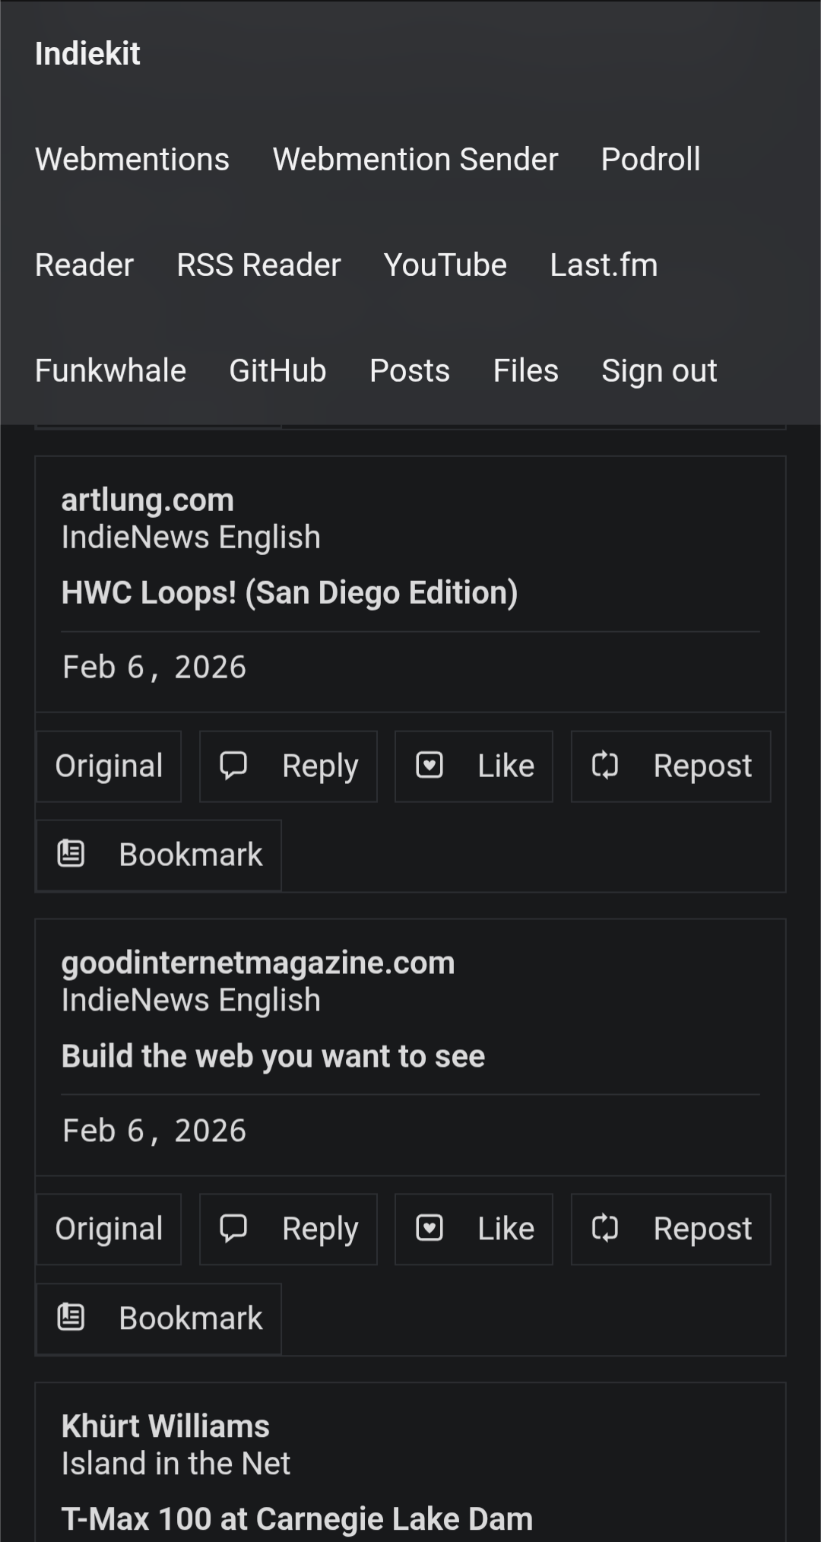The image size is (821, 1542).
Task: Click the Reply icon on Build the web post
Action: tap(233, 1229)
